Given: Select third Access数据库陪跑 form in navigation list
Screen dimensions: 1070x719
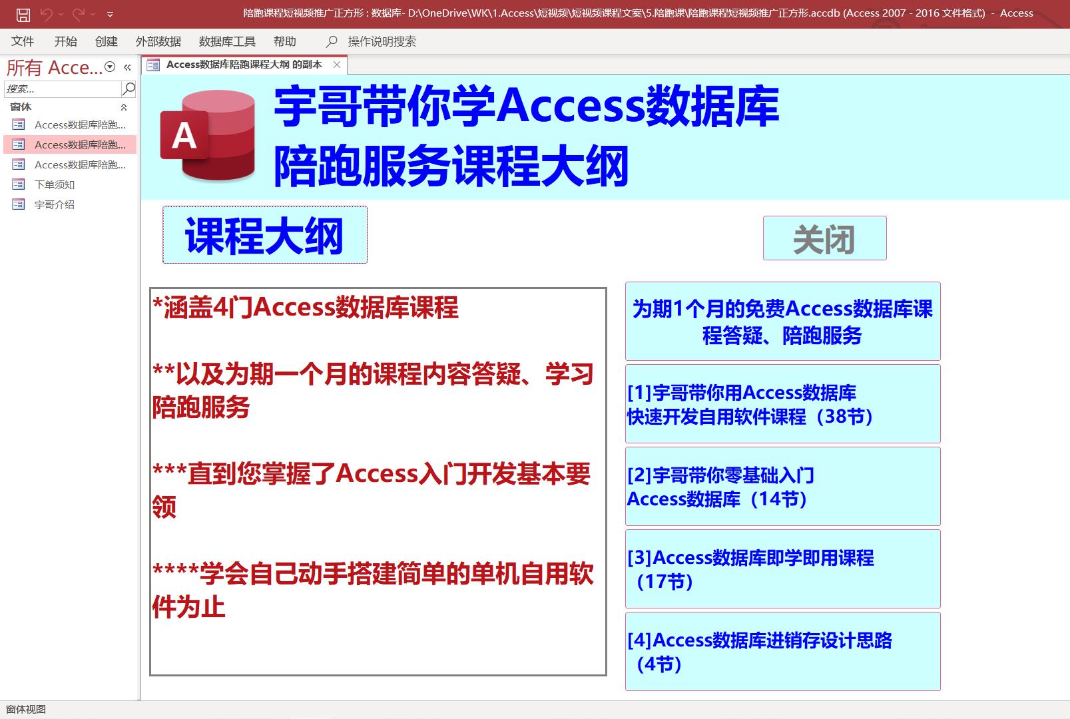Looking at the screenshot, I should [x=70, y=164].
